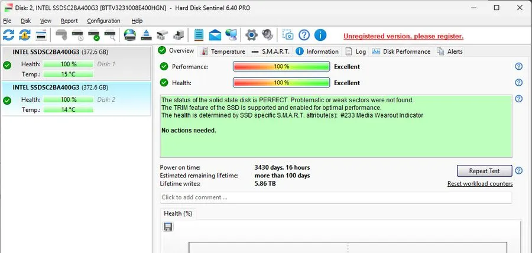
Task: Click the 'more than 100 days' lifetime value
Action: click(282, 176)
